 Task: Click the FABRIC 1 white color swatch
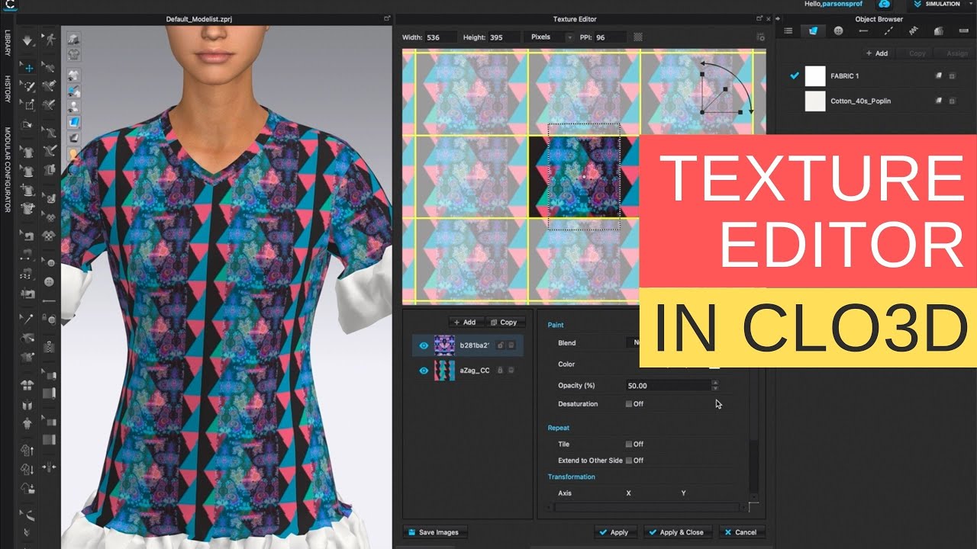815,76
